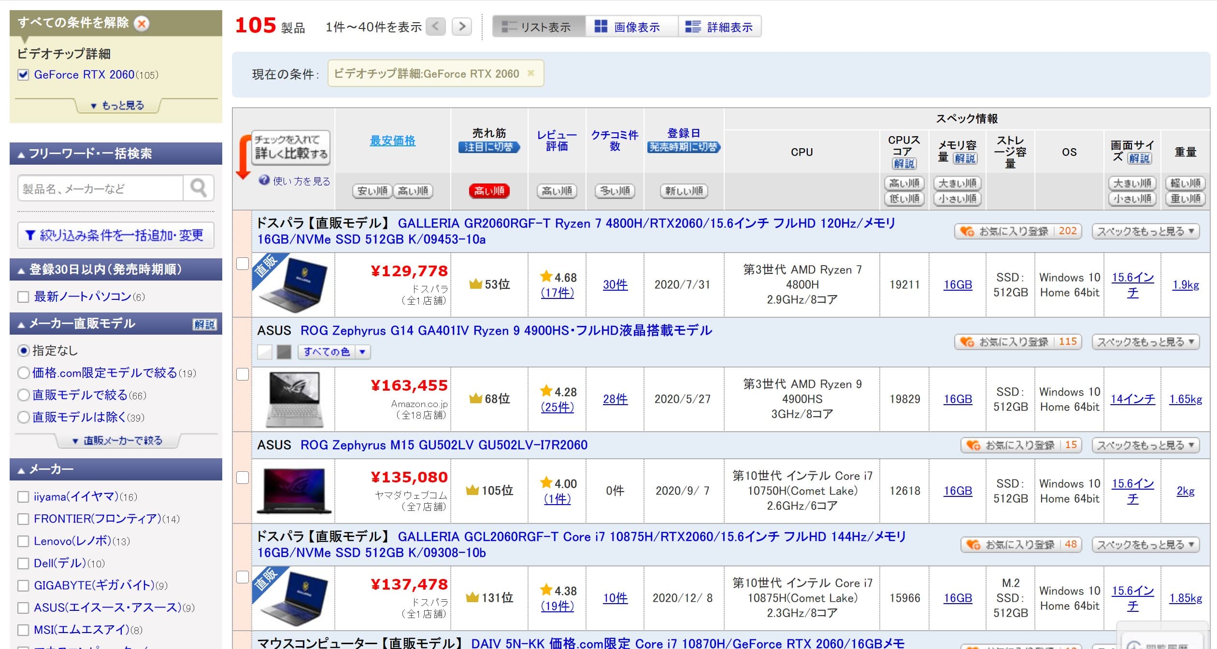The width and height of the screenshot is (1217, 649).
Task: Sort reviews by 高い順
Action: [557, 191]
